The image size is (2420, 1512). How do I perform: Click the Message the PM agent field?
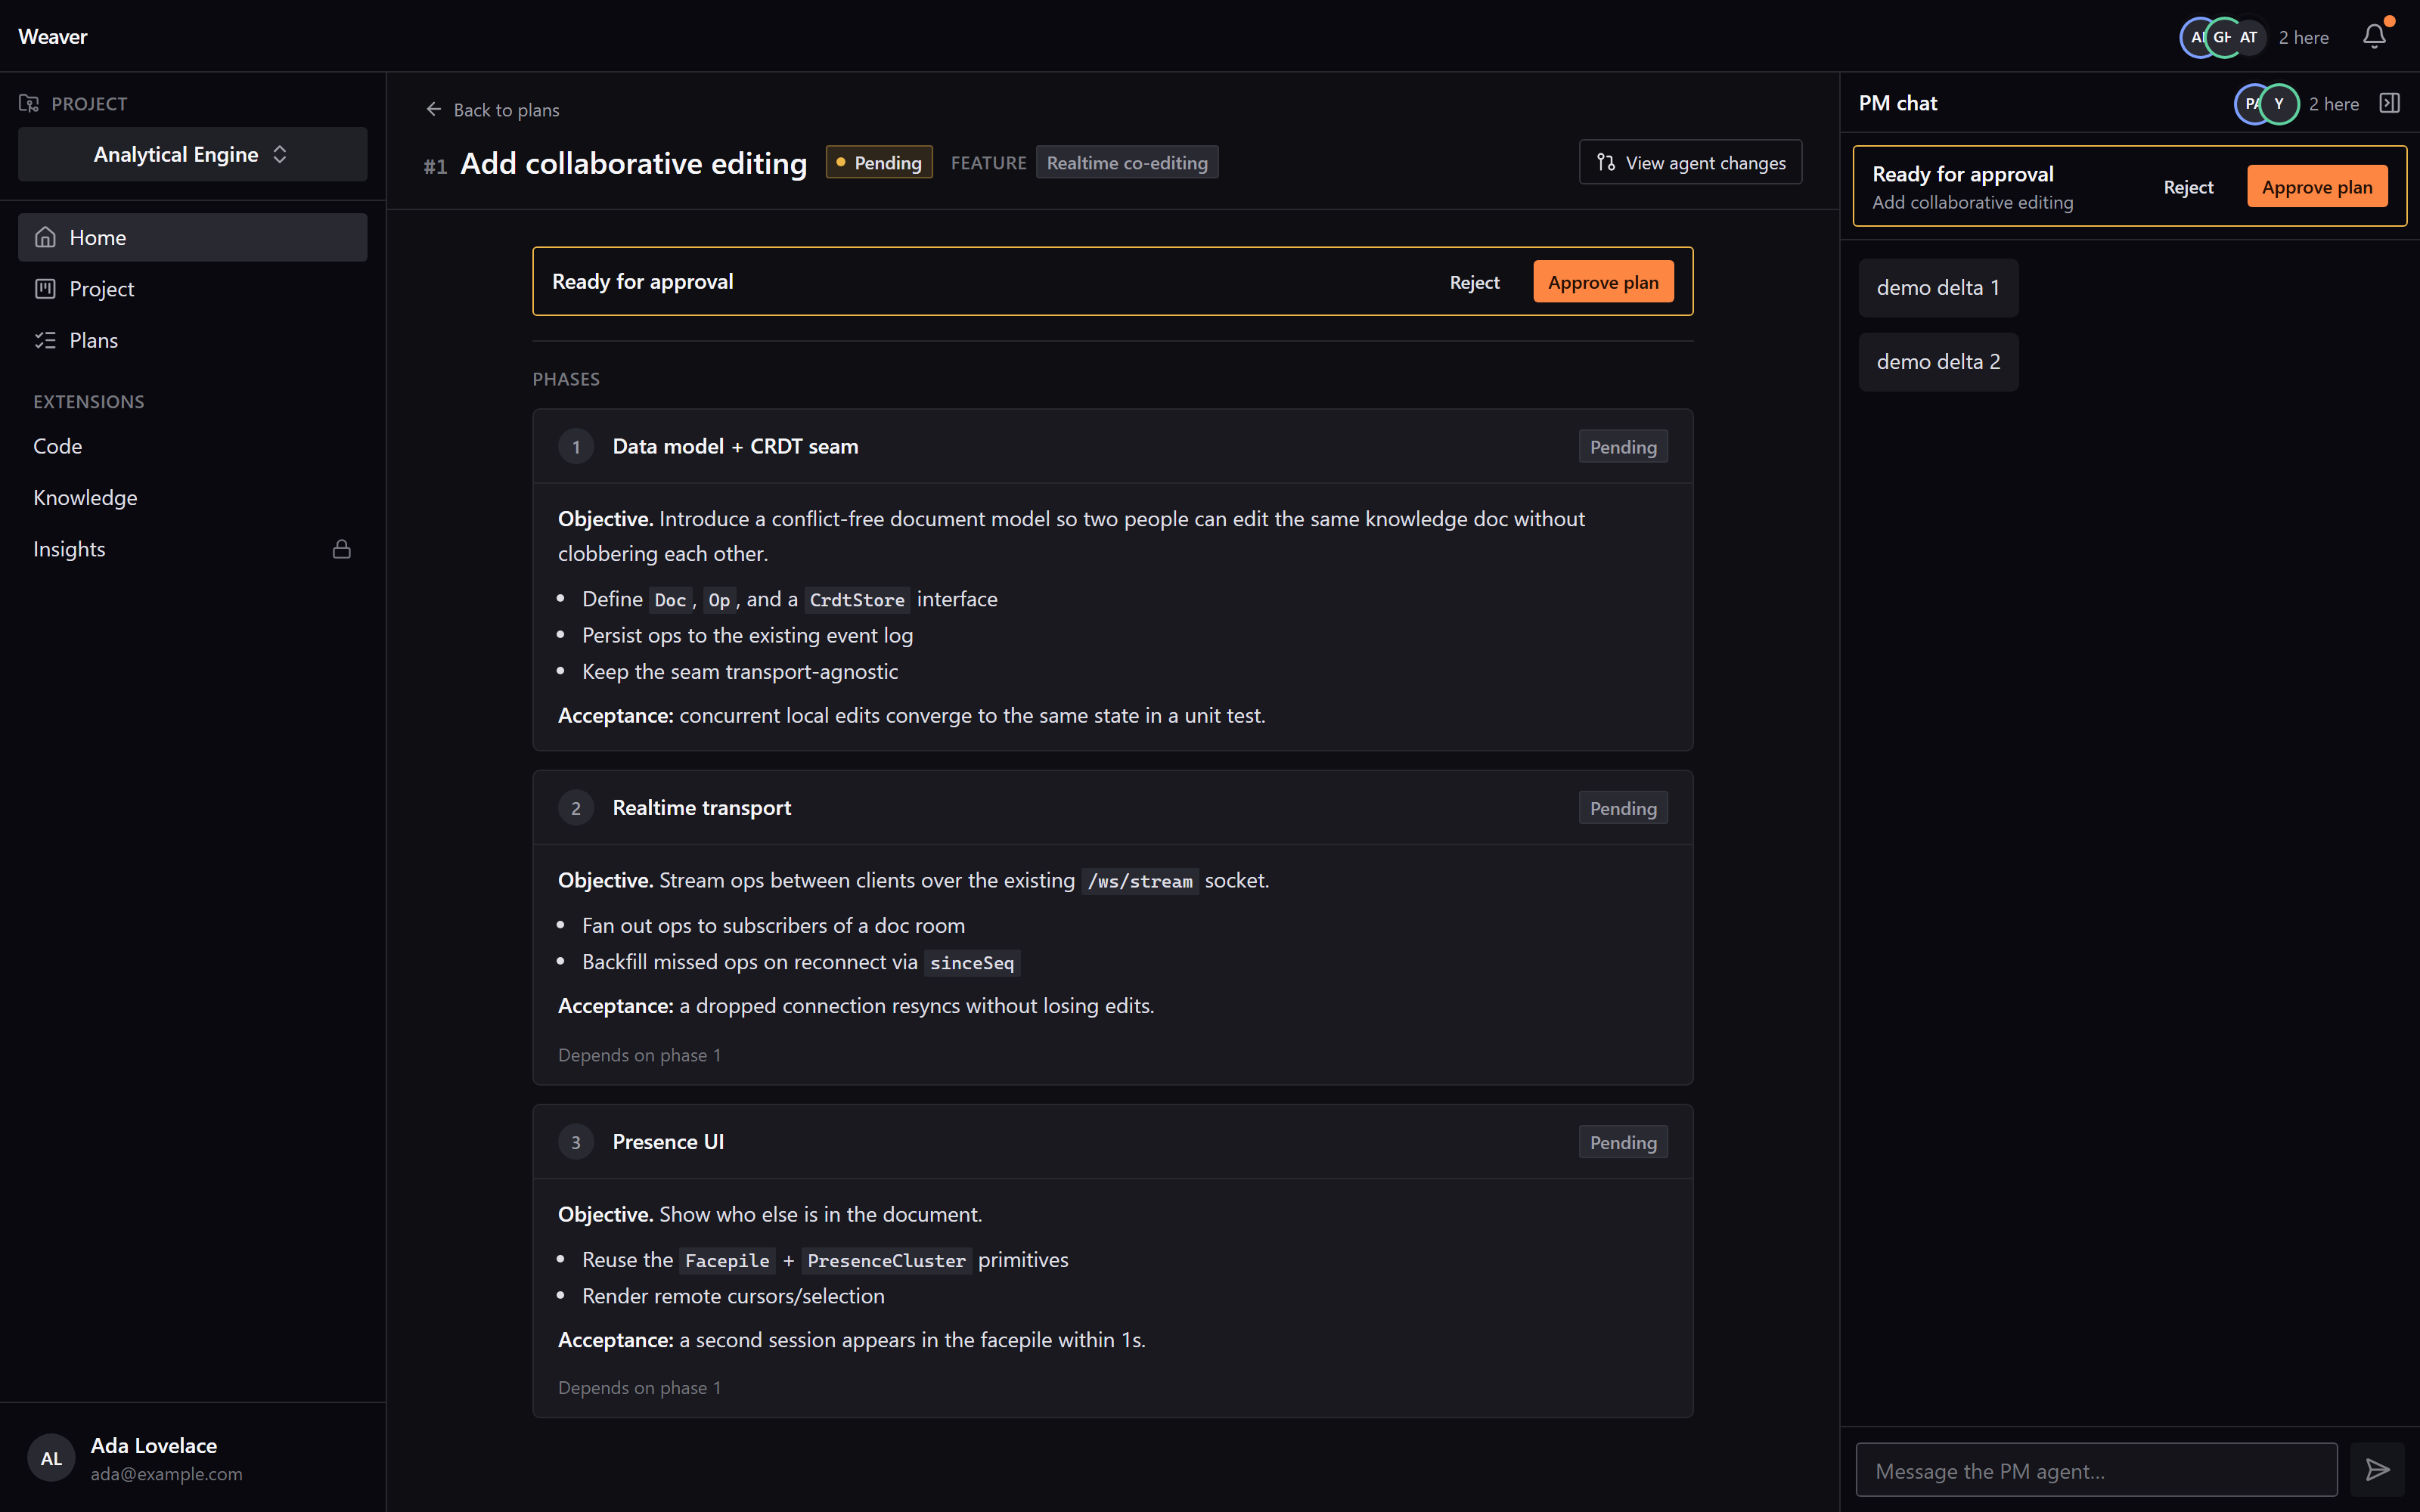point(2096,1470)
